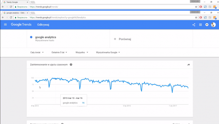Edit the google analytics search term

(x=45, y=37)
